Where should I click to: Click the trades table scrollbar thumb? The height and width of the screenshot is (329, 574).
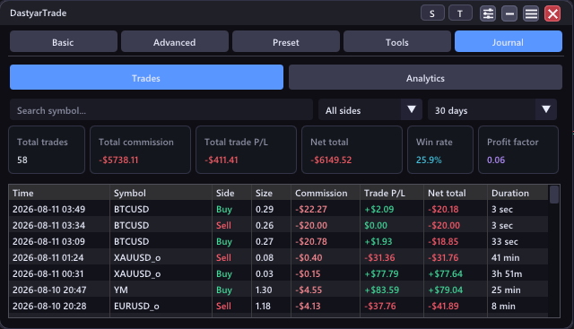(x=554, y=195)
